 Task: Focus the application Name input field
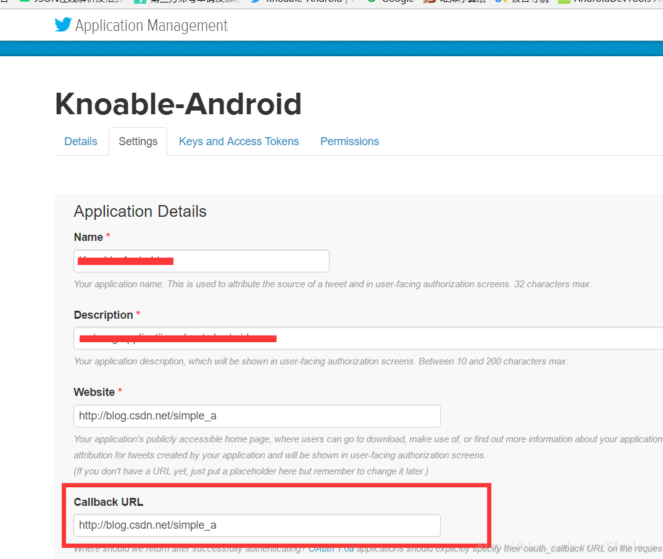point(201,261)
